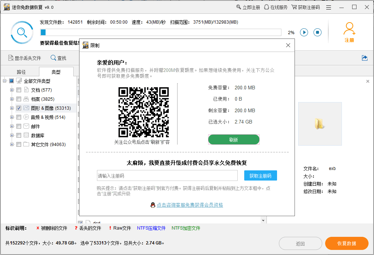Select the 图形 & 图像 (53313) tree label

pos(51,108)
